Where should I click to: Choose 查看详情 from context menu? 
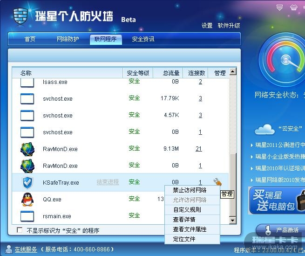point(192,220)
